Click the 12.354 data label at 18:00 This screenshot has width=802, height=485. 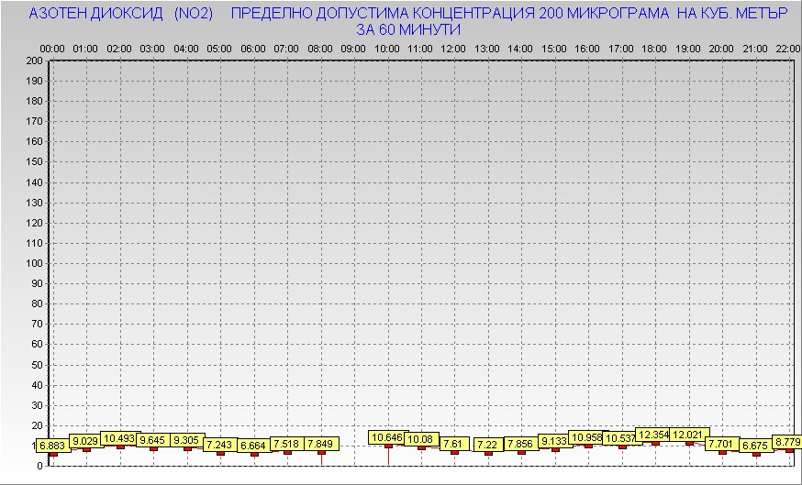[x=654, y=435]
